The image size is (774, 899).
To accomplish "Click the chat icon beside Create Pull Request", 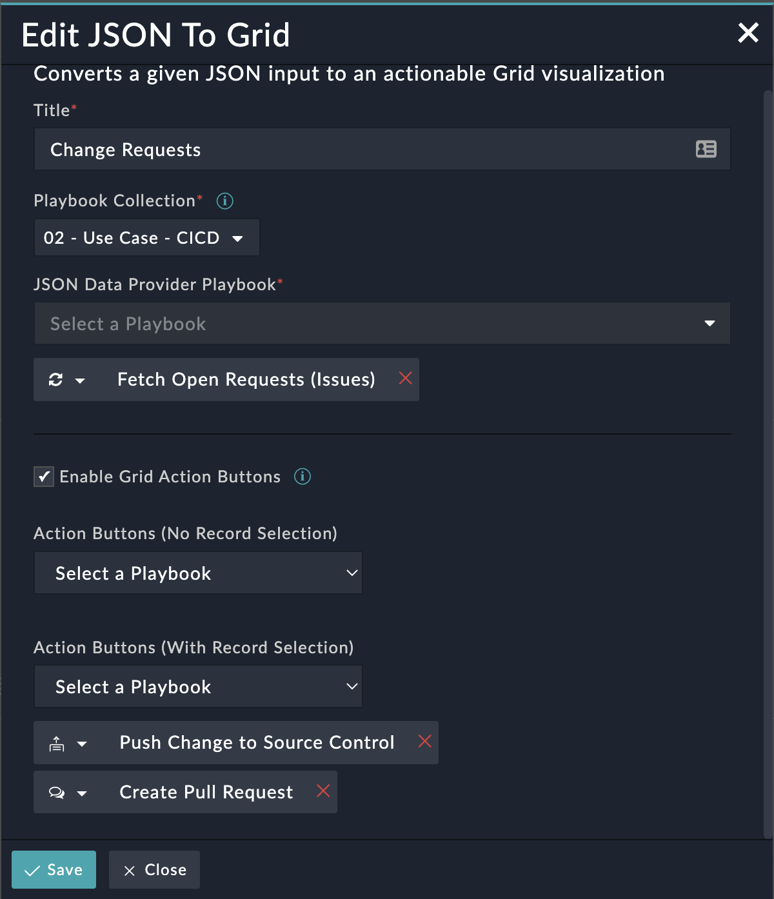I will point(57,793).
